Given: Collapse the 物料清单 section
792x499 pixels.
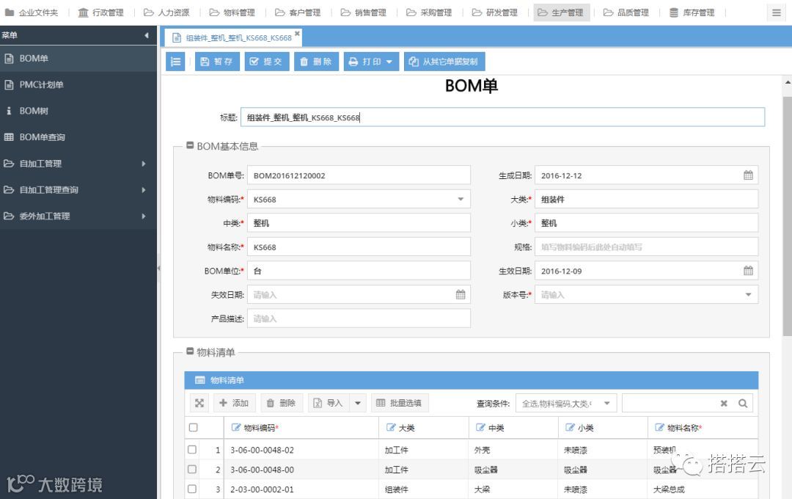Looking at the screenshot, I should [x=190, y=352].
